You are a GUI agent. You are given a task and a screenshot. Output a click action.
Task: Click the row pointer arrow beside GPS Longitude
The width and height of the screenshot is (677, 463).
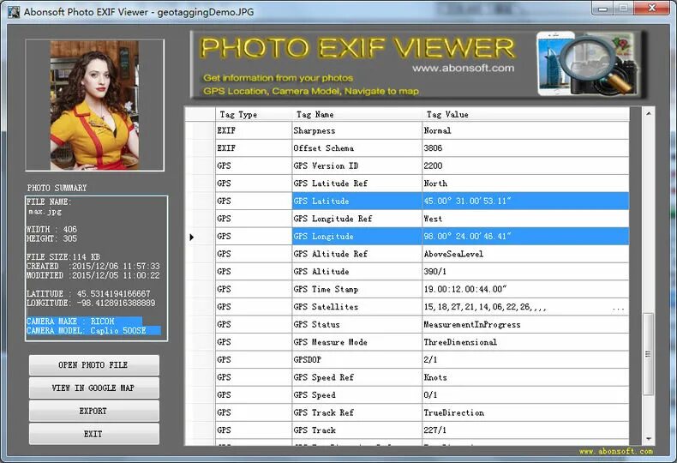(x=192, y=237)
